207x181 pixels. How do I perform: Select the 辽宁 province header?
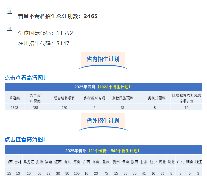click(x=153, y=162)
